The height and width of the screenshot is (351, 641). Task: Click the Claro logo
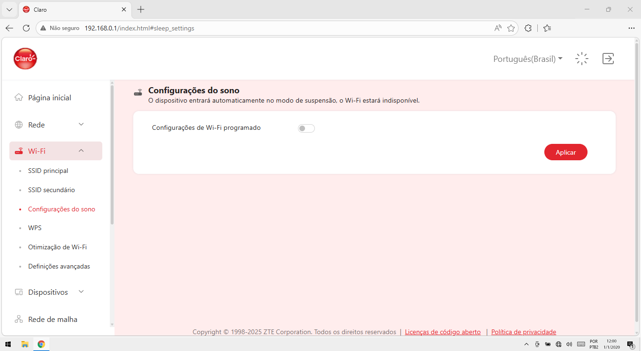[x=25, y=59]
